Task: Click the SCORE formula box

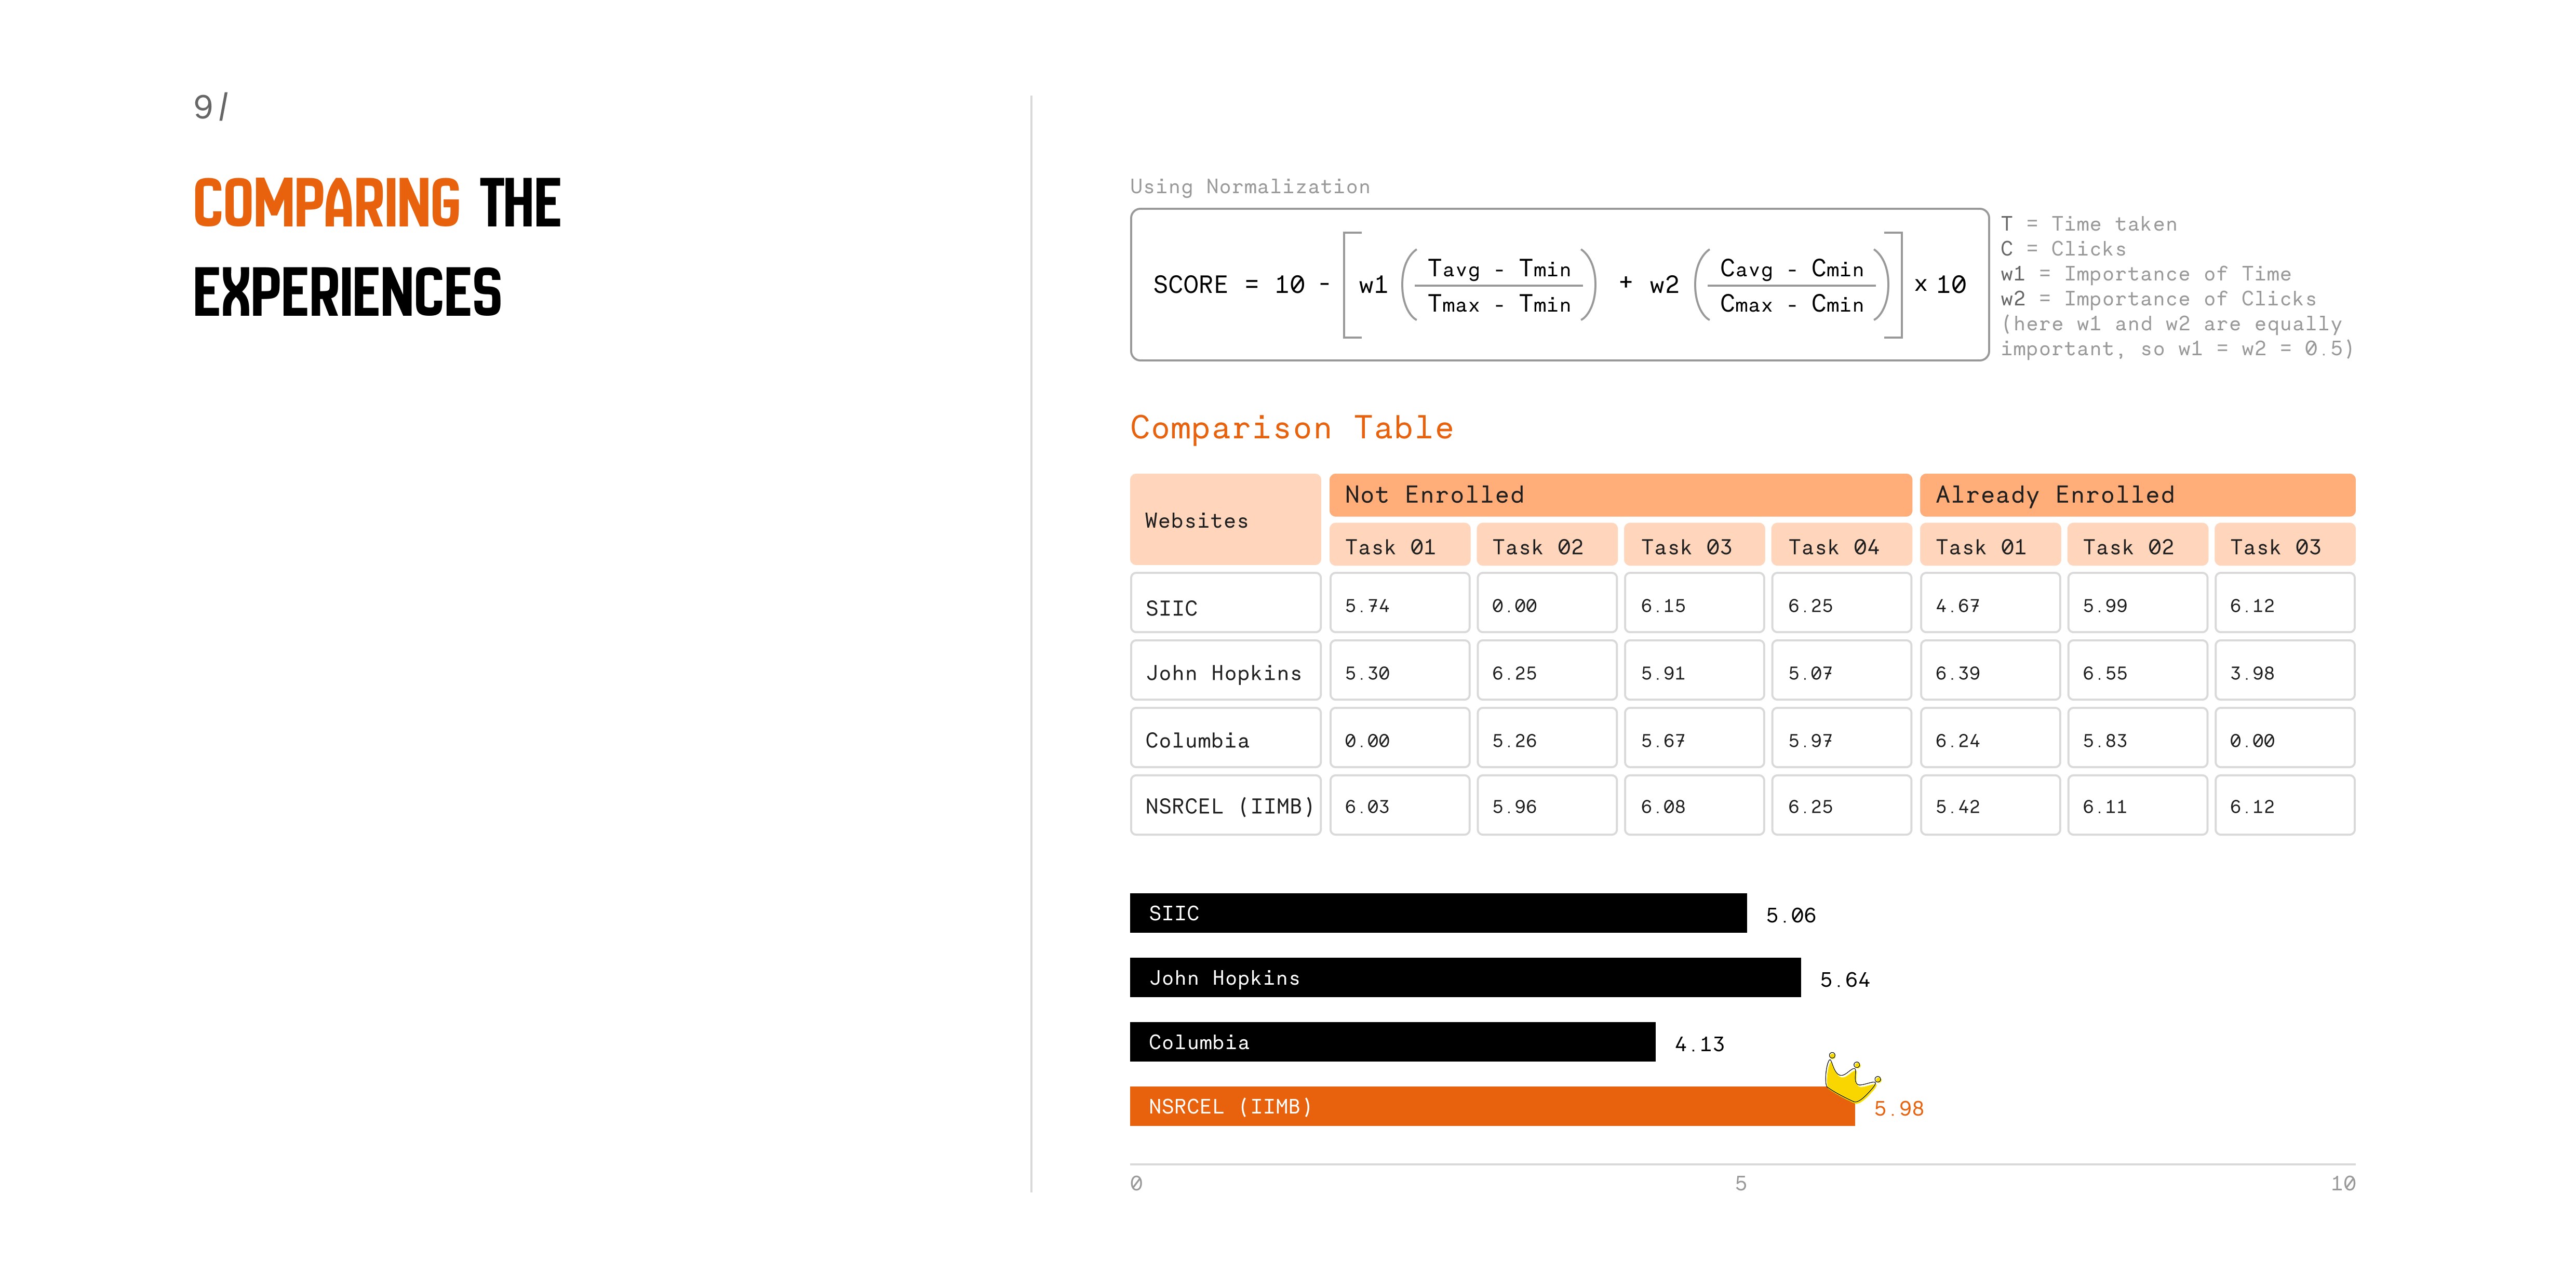Action: pyautogui.click(x=1558, y=285)
